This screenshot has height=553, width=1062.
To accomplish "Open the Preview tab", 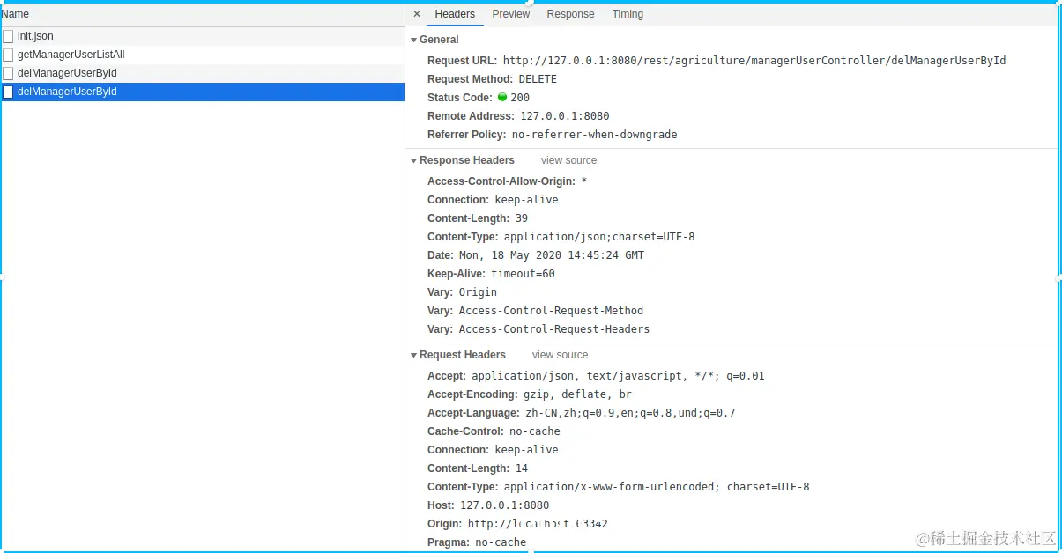I will click(511, 14).
